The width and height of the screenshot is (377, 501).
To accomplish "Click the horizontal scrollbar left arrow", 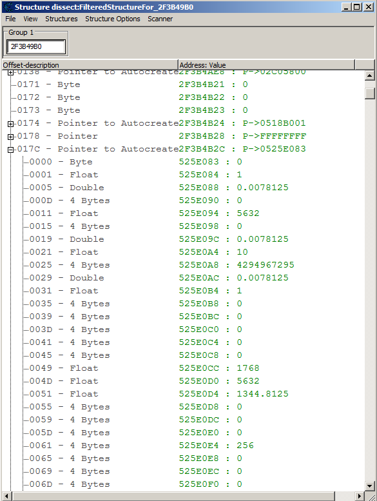I will [x=6, y=496].
